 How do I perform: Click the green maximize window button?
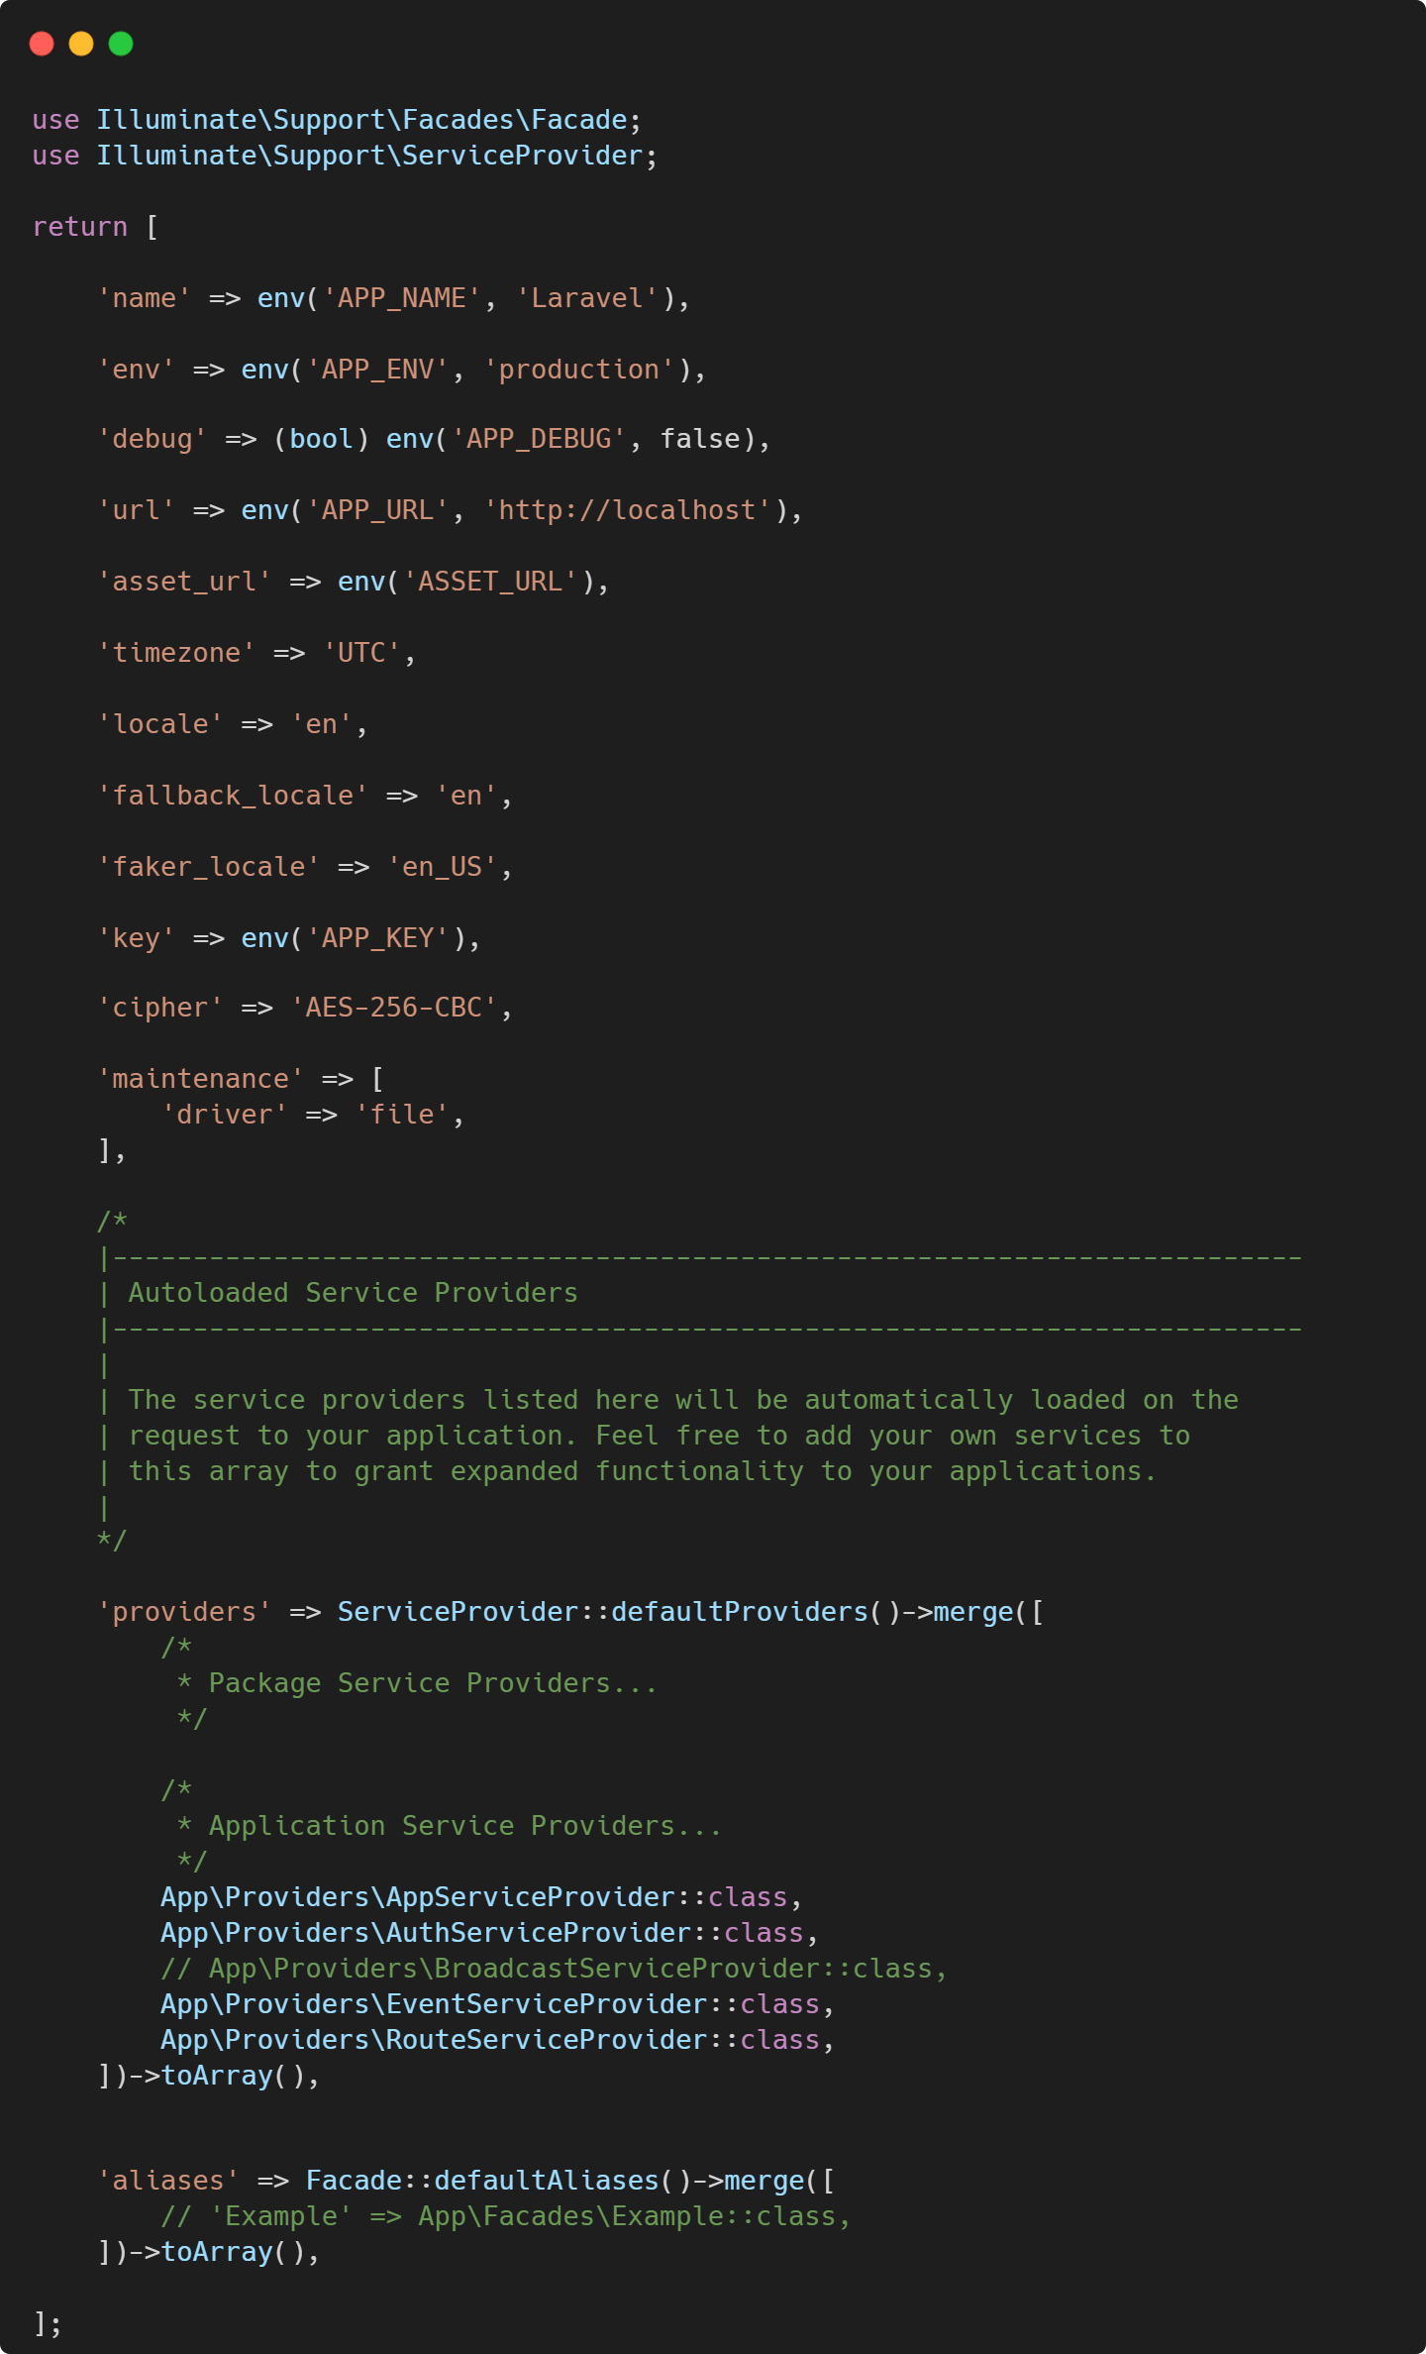pyautogui.click(x=121, y=44)
